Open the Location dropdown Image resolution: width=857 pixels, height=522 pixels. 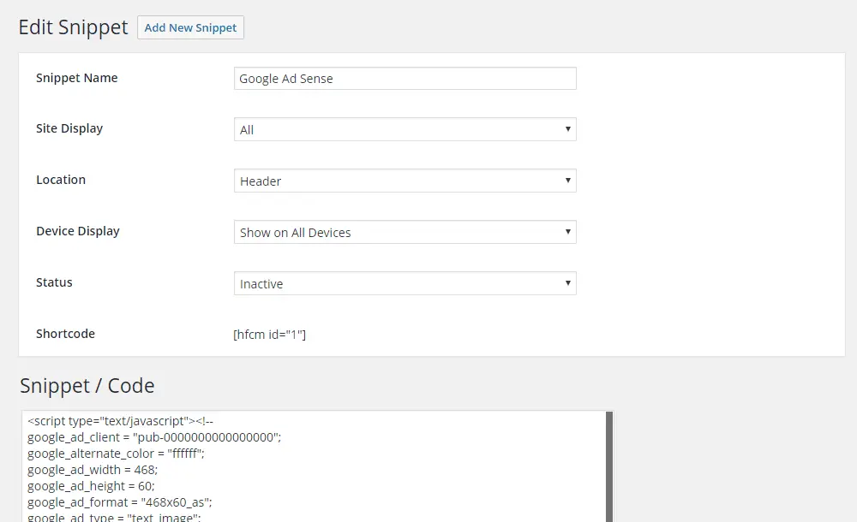pyautogui.click(x=405, y=181)
